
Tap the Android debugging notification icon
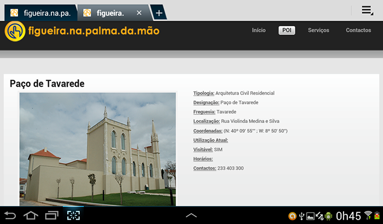tap(328, 216)
